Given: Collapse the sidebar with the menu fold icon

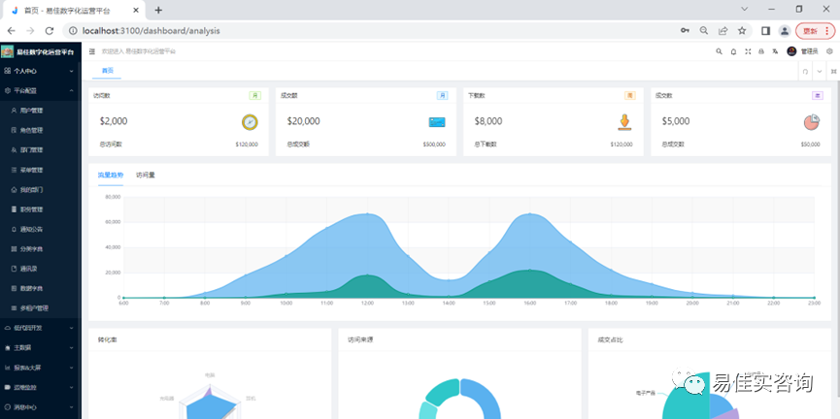Looking at the screenshot, I should pyautogui.click(x=91, y=51).
